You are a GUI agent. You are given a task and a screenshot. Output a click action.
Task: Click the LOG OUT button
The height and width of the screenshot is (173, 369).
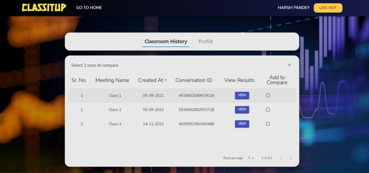(328, 8)
